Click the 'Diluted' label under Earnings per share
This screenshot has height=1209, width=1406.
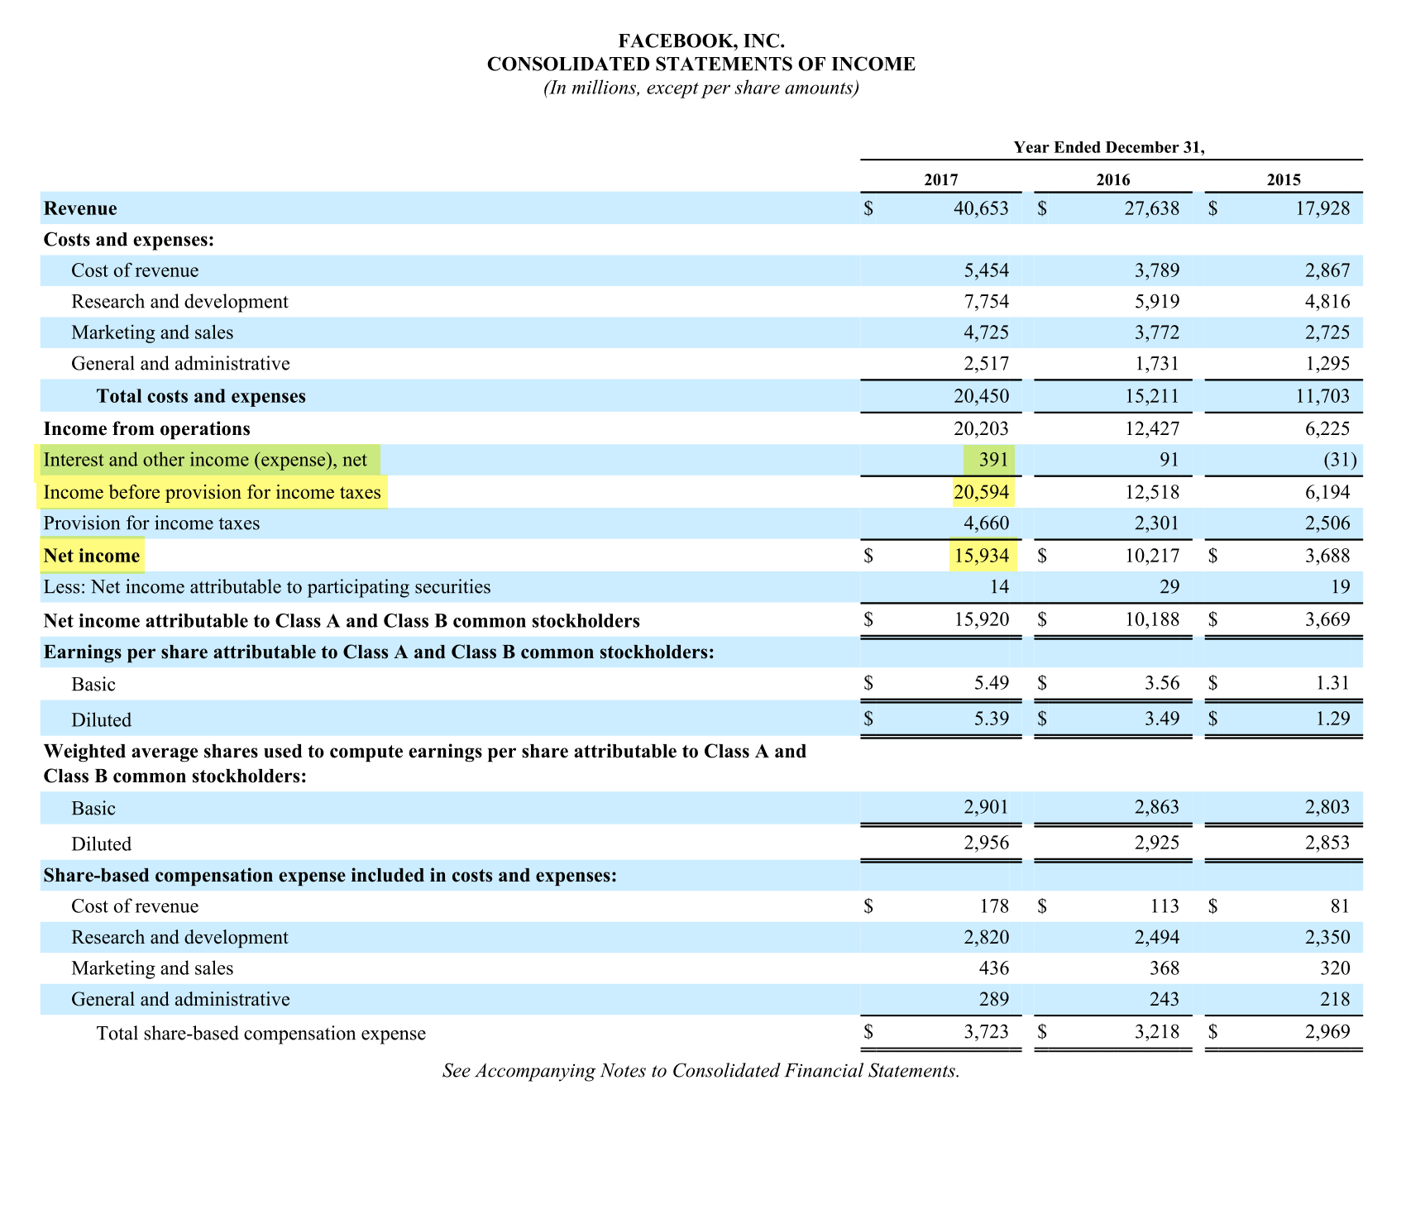[x=101, y=720]
